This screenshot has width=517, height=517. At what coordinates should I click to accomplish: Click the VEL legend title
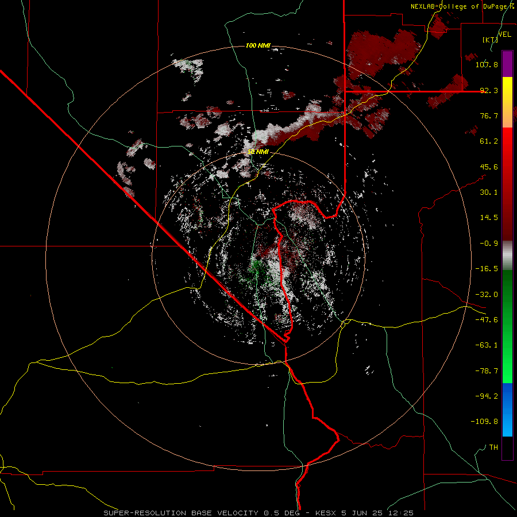[x=504, y=34]
